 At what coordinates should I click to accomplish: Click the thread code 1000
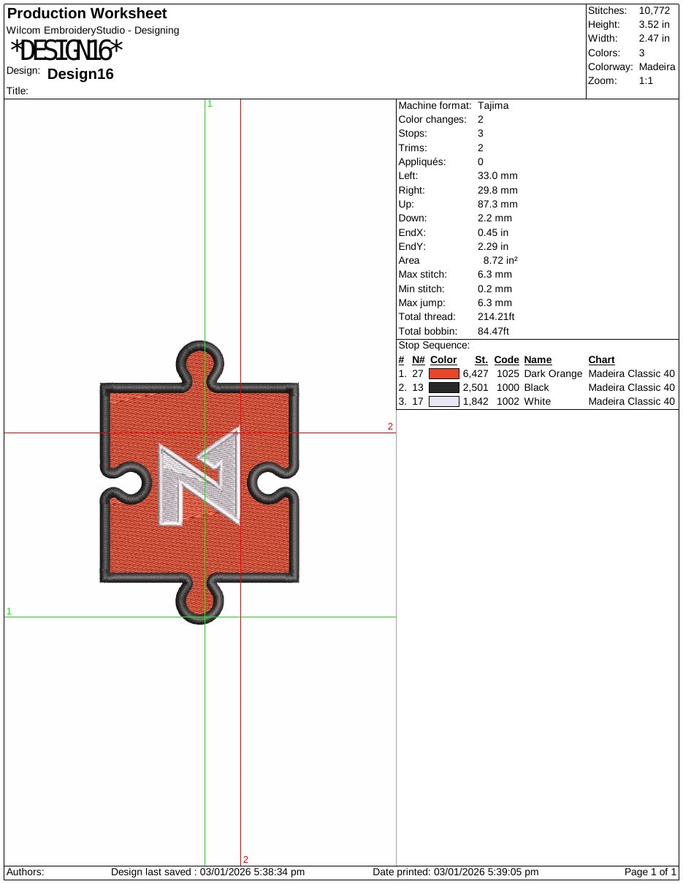(507, 387)
